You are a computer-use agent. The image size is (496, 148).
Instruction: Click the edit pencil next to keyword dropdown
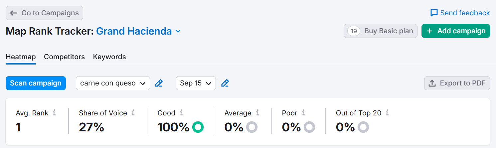(159, 83)
